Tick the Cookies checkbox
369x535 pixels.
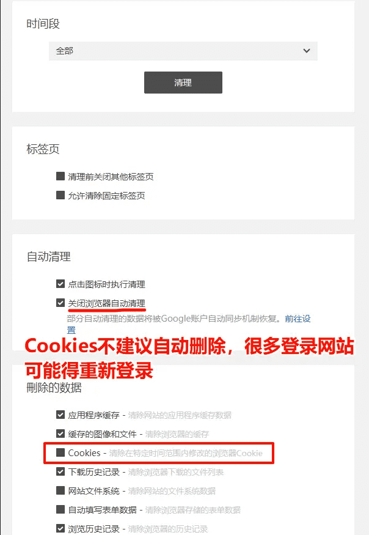[60, 453]
